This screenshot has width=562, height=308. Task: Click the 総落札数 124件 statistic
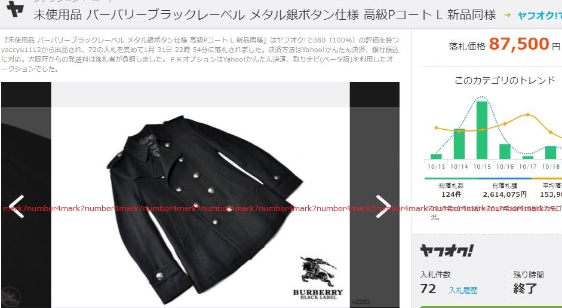point(452,190)
